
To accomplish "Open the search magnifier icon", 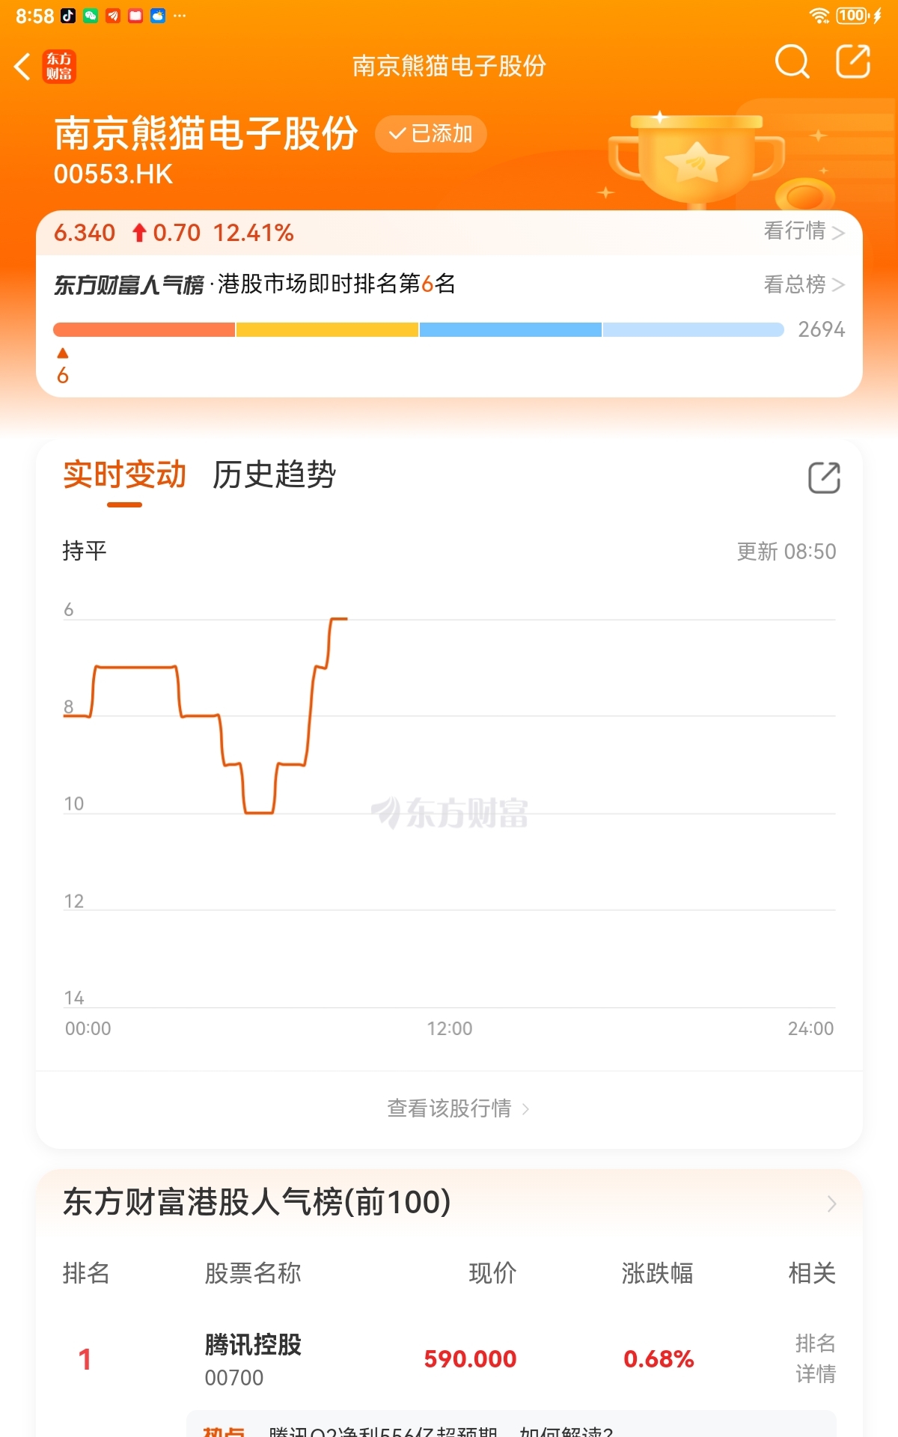I will point(792,62).
